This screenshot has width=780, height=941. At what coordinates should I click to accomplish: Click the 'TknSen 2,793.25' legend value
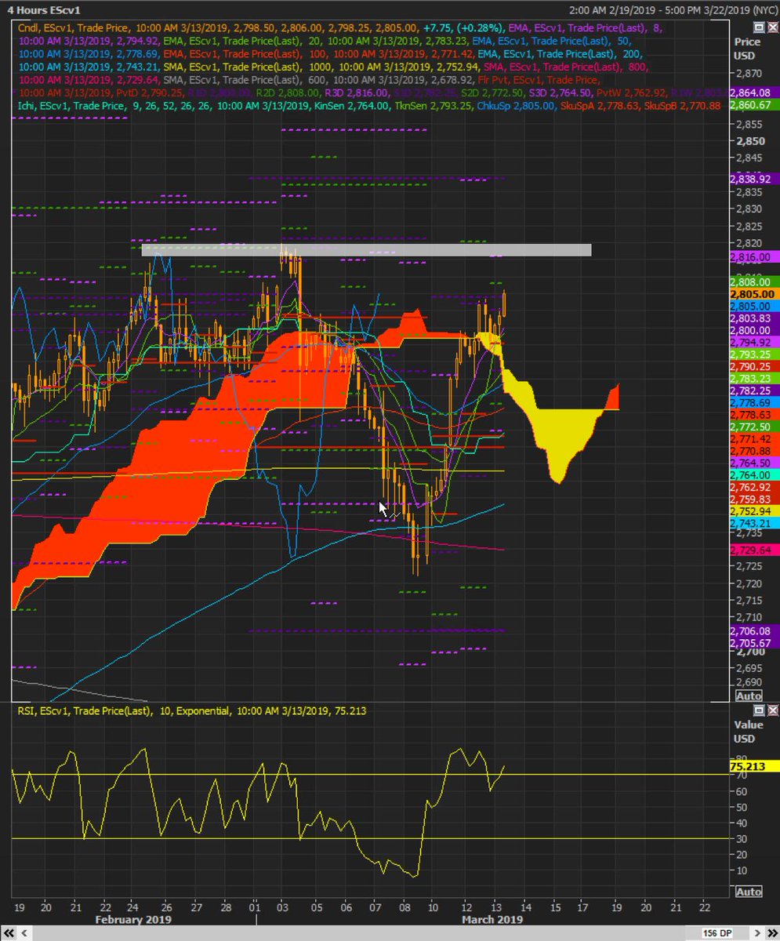(433, 106)
